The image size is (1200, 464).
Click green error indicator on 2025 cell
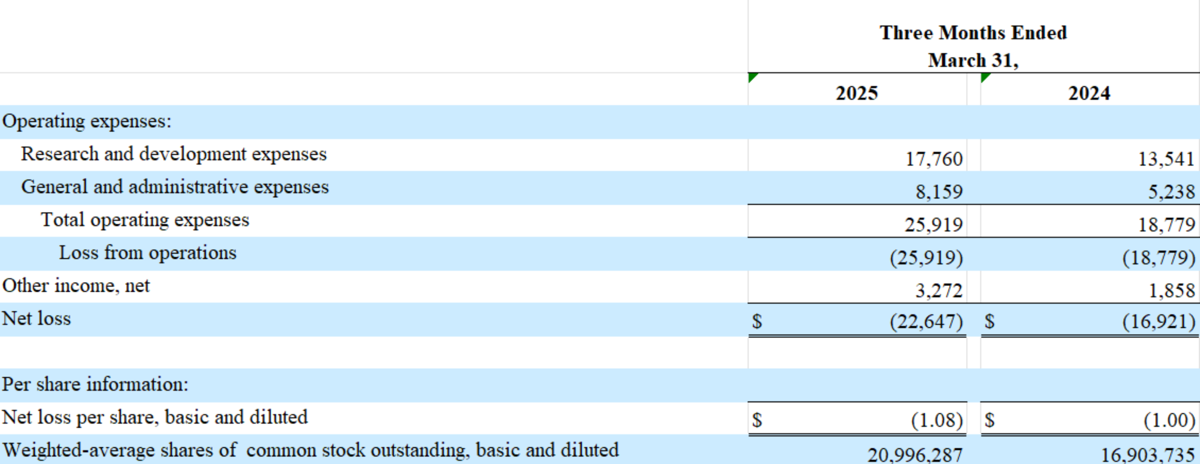[752, 76]
